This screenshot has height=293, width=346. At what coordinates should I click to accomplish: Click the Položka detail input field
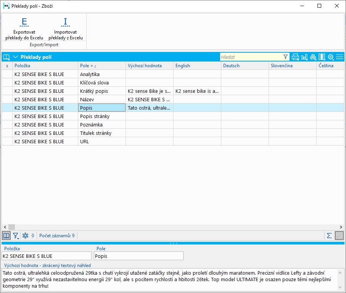tap(47, 256)
